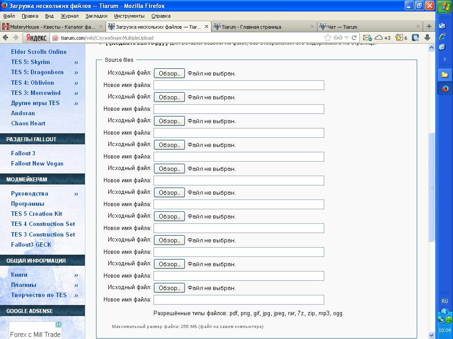This screenshot has width=453, height=339.
Task: Switch to Чат — Tiarum tab
Action: tap(370, 27)
